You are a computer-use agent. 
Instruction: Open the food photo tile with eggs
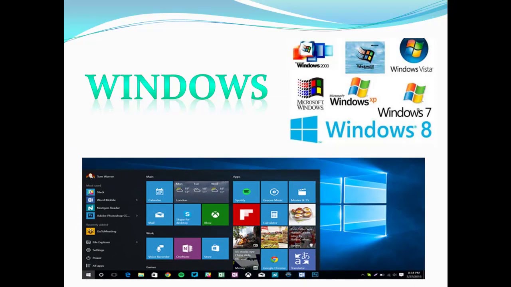pos(302,215)
